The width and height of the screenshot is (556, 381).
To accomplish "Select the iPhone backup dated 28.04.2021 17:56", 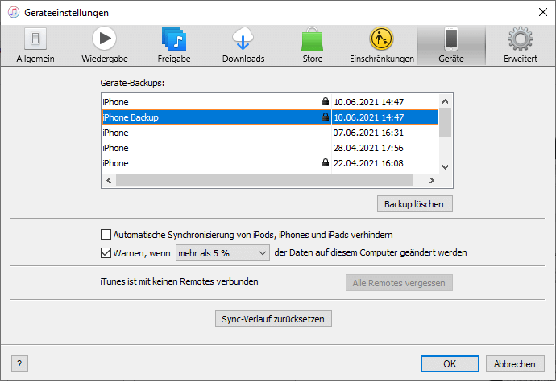I will click(x=270, y=148).
